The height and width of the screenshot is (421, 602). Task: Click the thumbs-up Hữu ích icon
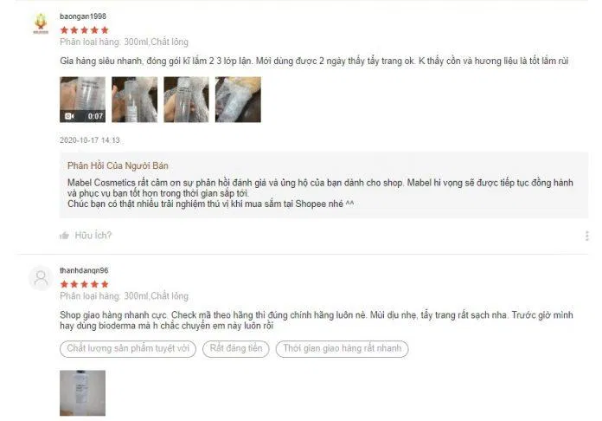(64, 236)
